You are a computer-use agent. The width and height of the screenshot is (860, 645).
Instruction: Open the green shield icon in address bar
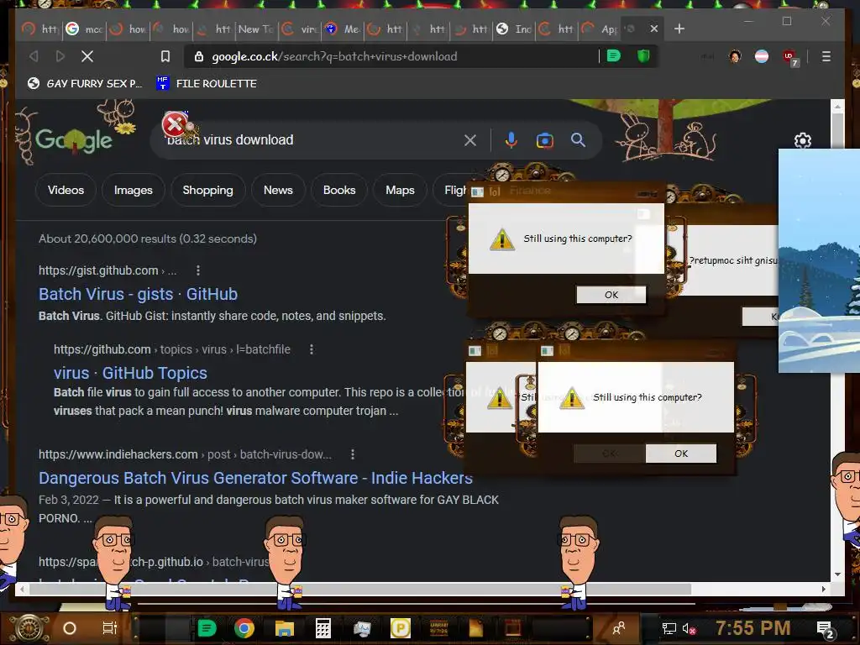643,56
